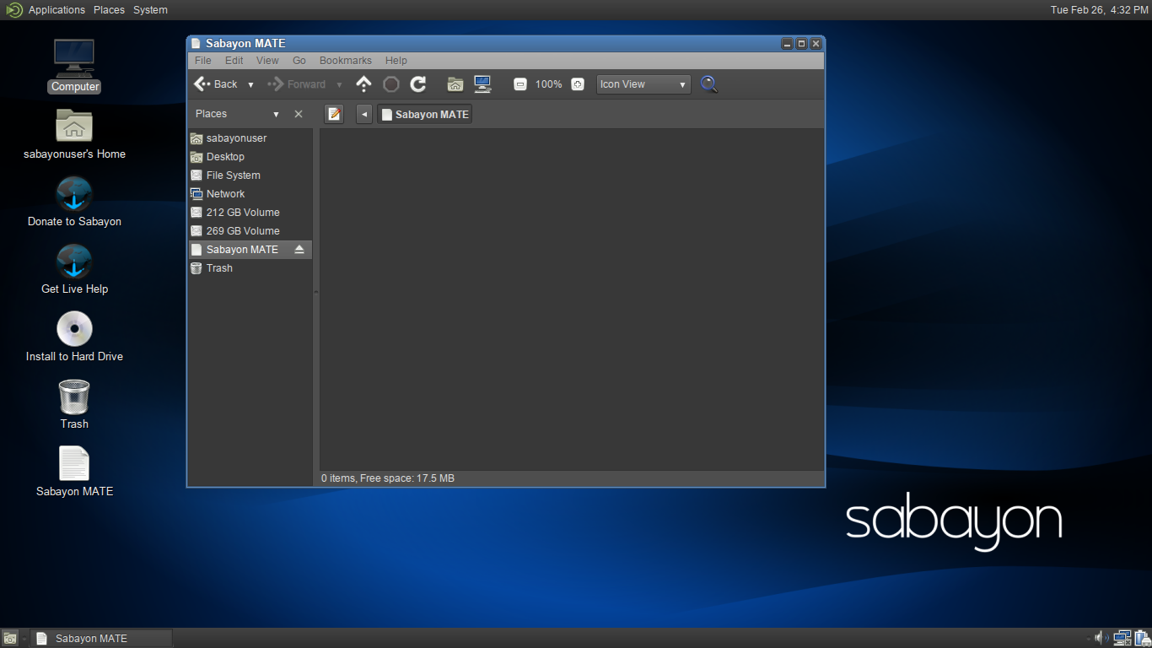Open the search magnifier icon
1152x648 pixels.
pos(709,84)
